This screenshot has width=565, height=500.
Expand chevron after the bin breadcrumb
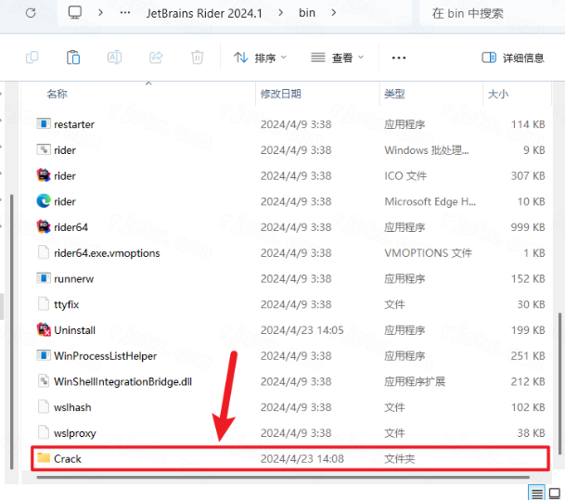point(334,13)
